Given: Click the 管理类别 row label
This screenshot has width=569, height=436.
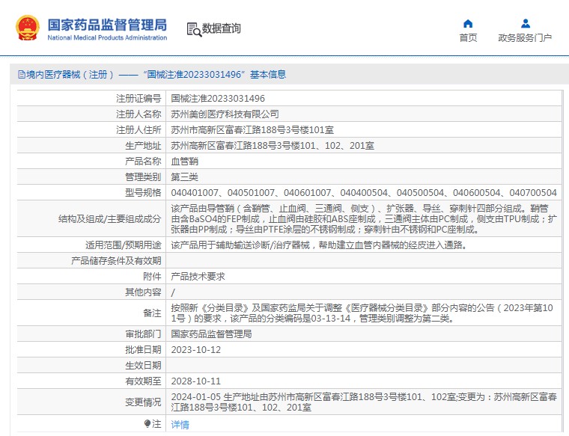Looking at the screenshot, I should pos(143,177).
